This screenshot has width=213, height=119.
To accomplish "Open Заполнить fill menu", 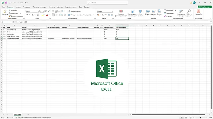I will (x=169, y=13).
